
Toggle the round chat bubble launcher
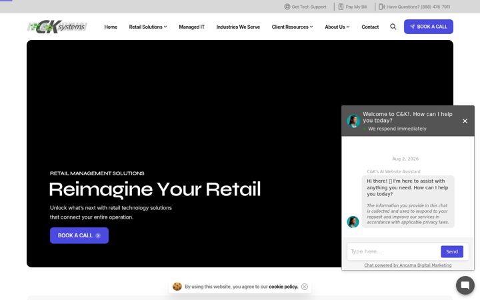465,285
